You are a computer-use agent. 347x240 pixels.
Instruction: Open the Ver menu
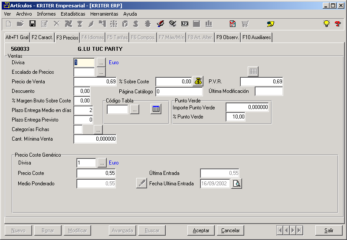pos(7,14)
